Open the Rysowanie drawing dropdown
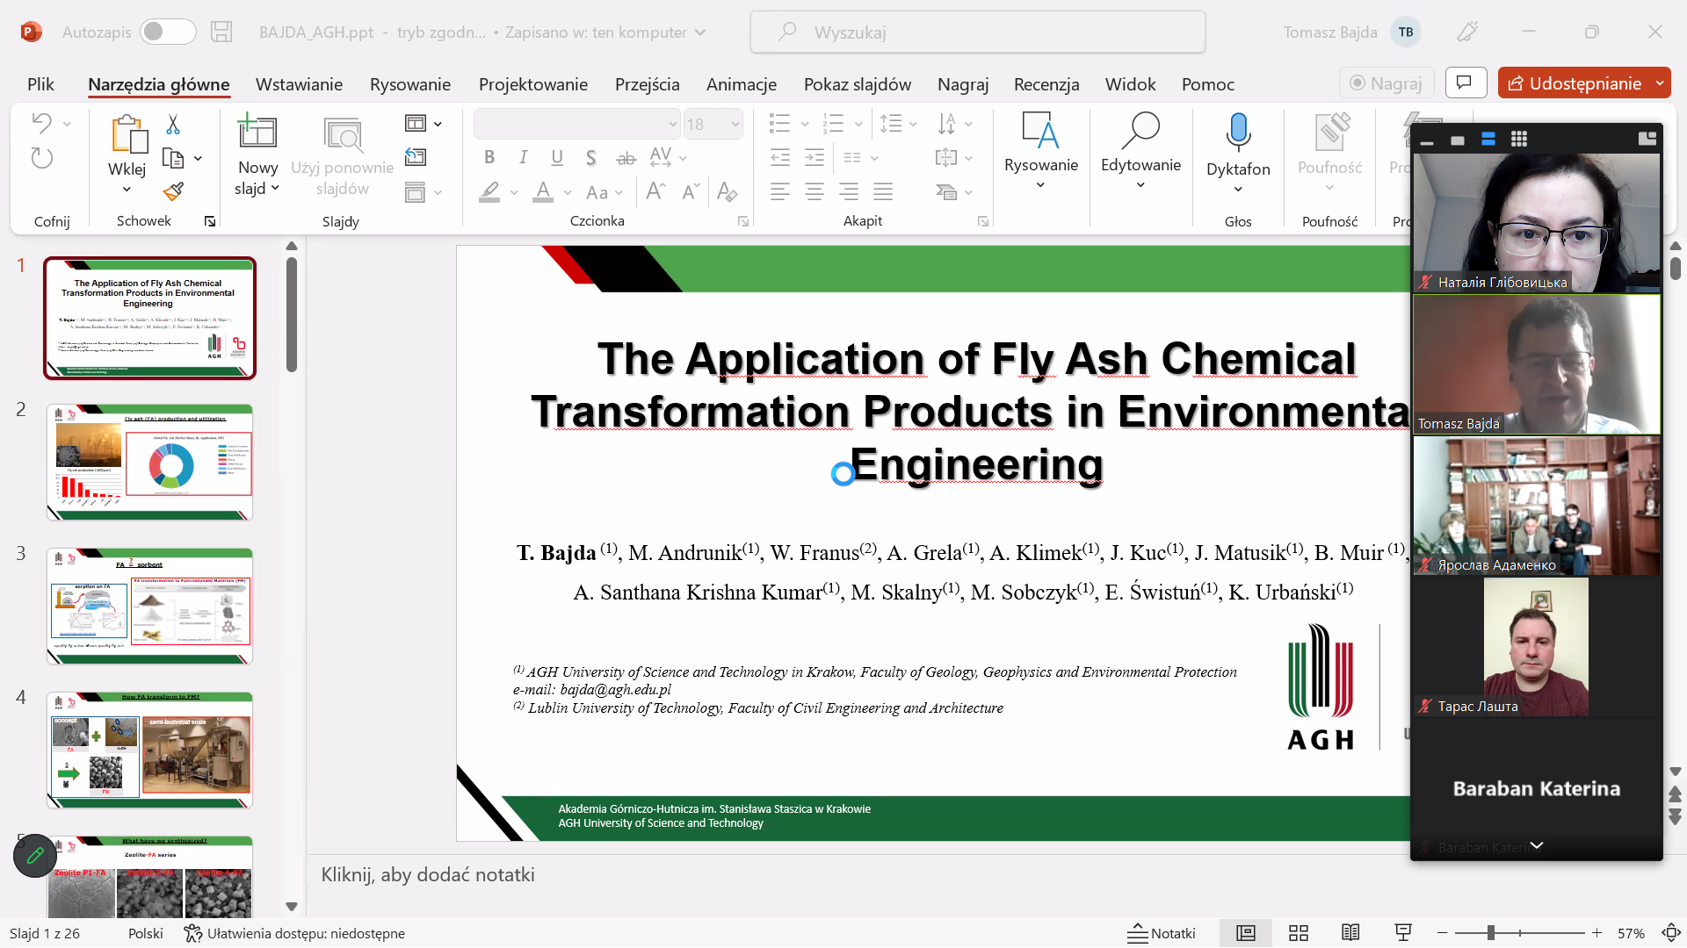Viewport: 1687px width, 948px height. pyautogui.click(x=1040, y=151)
